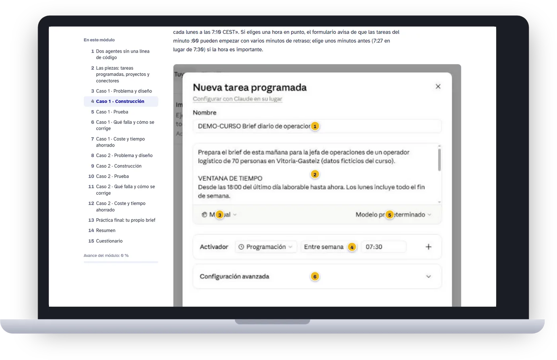Go to Caso 2 · Coste y tiempo ahorrado
The image size is (557, 360).
(x=121, y=207)
